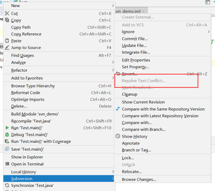215x191 pixels.
Task: Select Compare with Latest Repository Version
Action: point(163,116)
